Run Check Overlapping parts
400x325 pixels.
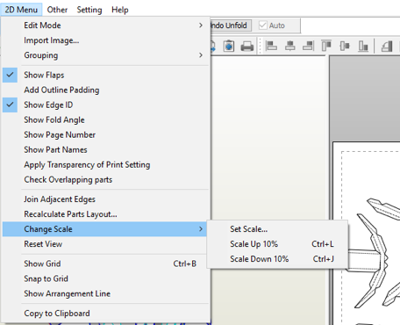pyautogui.click(x=106, y=179)
